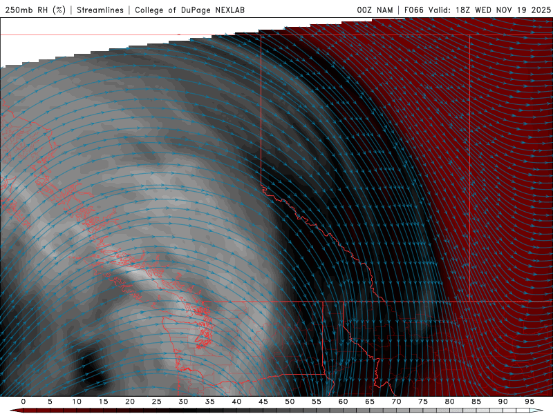
Task: Click the colorbar label "65"
Action: pos(370,402)
